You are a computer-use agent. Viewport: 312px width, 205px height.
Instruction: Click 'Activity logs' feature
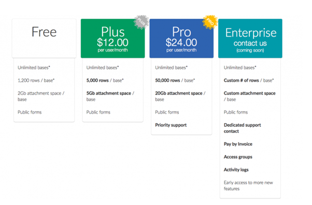(236, 170)
